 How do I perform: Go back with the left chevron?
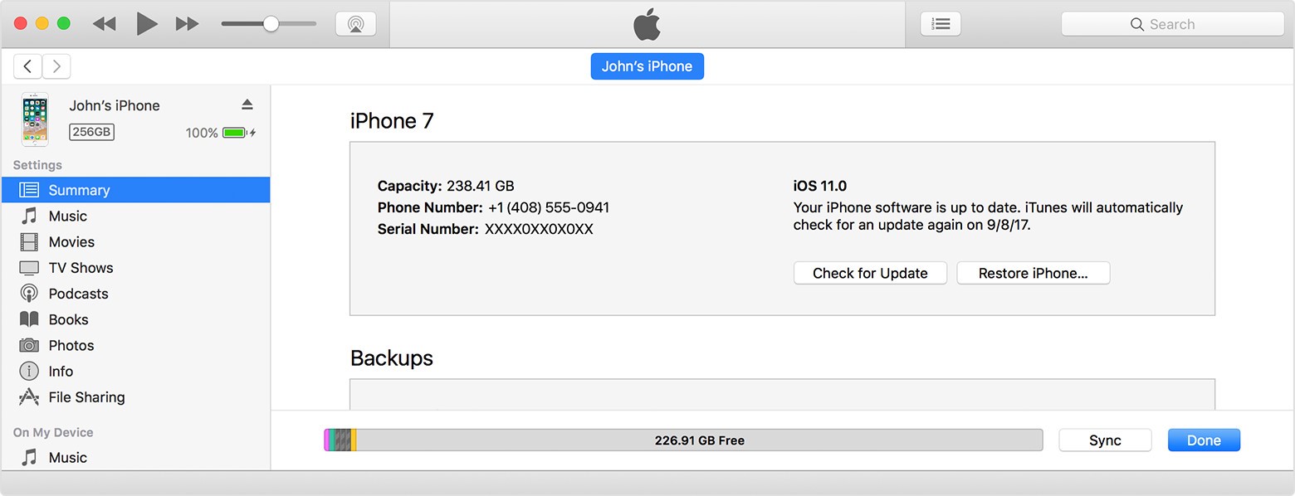point(28,66)
